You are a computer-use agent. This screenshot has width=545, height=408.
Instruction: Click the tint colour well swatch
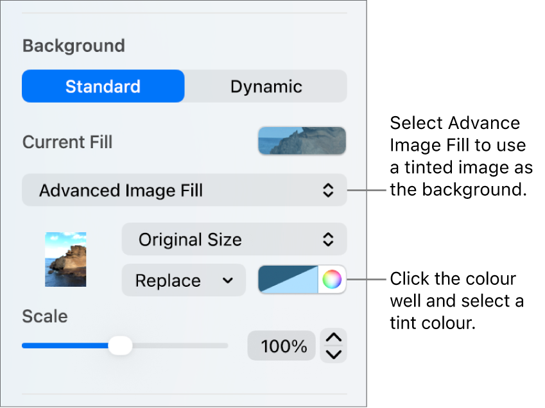click(x=288, y=279)
